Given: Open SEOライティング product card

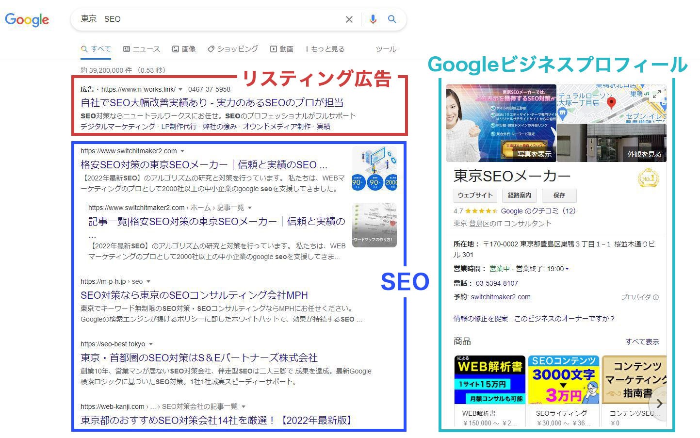Looking at the screenshot, I should click(x=564, y=391).
